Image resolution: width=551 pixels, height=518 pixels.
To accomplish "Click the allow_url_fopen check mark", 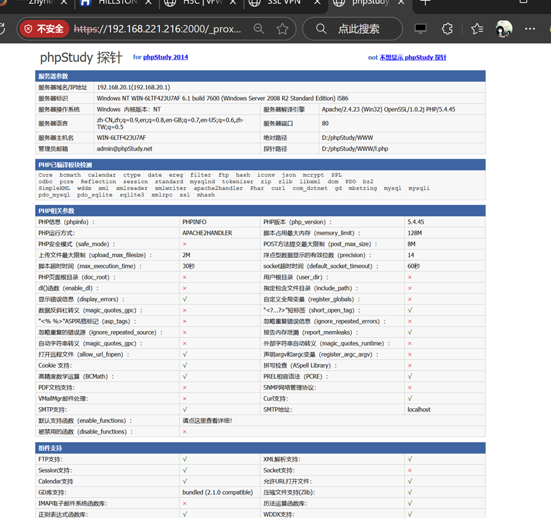I will tap(185, 354).
